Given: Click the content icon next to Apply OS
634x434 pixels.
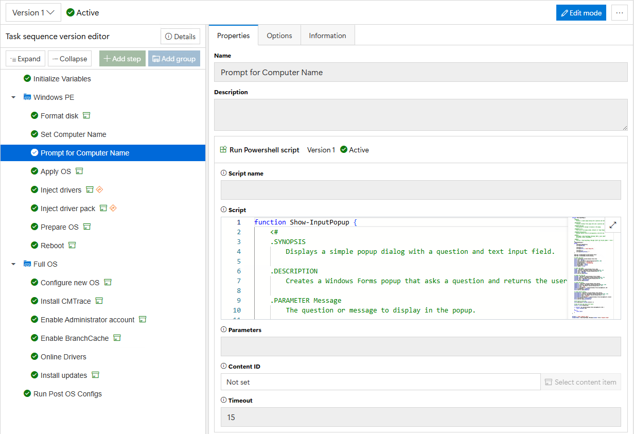Looking at the screenshot, I should coord(79,171).
